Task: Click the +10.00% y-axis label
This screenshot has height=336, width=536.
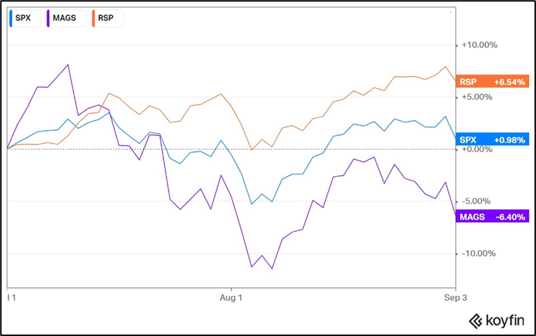Action: [479, 44]
